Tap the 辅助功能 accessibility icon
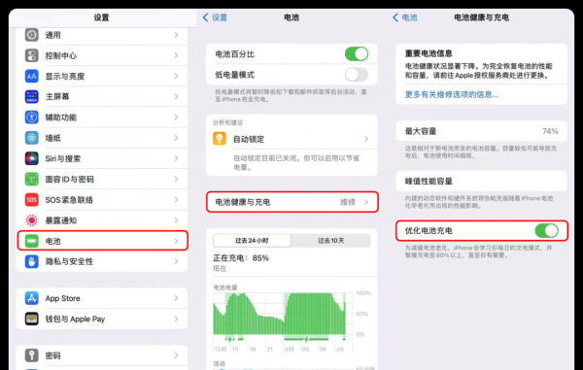 tap(32, 118)
